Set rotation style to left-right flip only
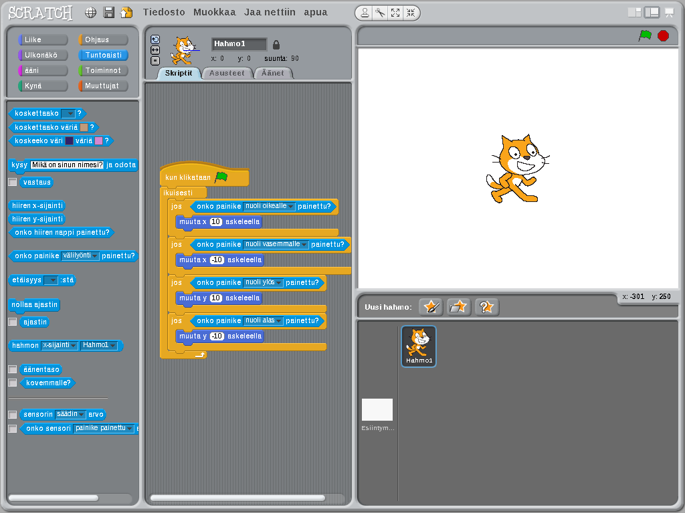The height and width of the screenshot is (513, 685). [x=155, y=50]
